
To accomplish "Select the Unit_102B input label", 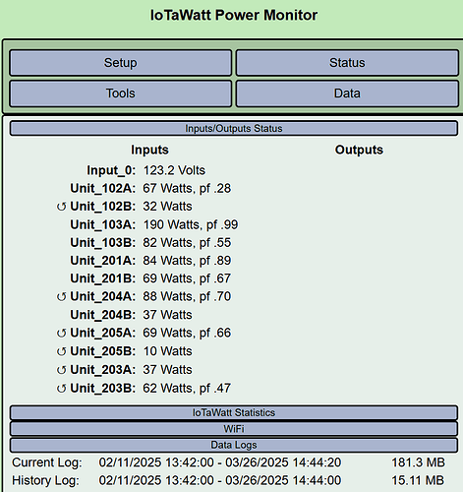I will tap(103, 207).
